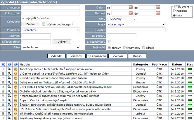Click the 'Datum' column header in results
Viewport: 194px width, 120px height.
click(x=177, y=64)
